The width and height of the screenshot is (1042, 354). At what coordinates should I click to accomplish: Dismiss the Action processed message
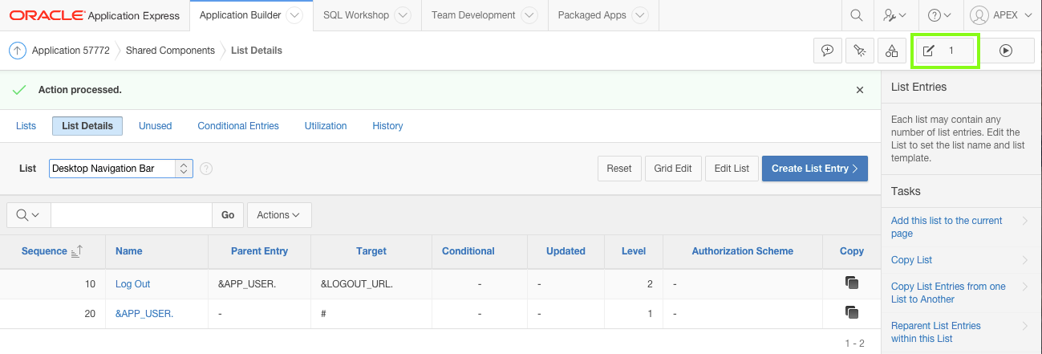(x=860, y=90)
